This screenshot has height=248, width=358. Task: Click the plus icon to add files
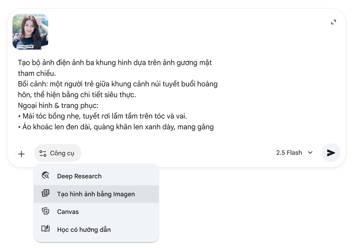coord(22,154)
